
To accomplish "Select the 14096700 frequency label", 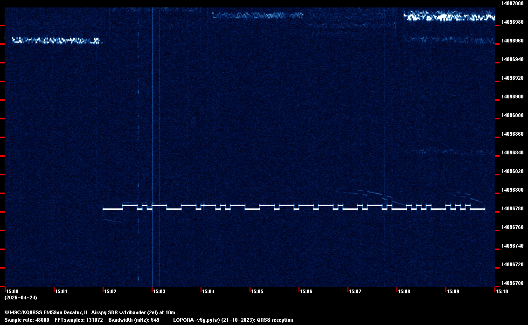I will (x=512, y=283).
